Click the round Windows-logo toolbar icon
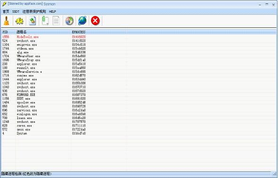This screenshot has width=278, height=178. pos(69,21)
